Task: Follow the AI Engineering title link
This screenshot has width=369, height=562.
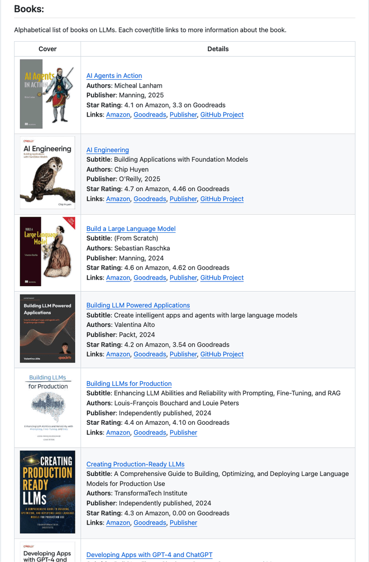Action: tap(108, 150)
